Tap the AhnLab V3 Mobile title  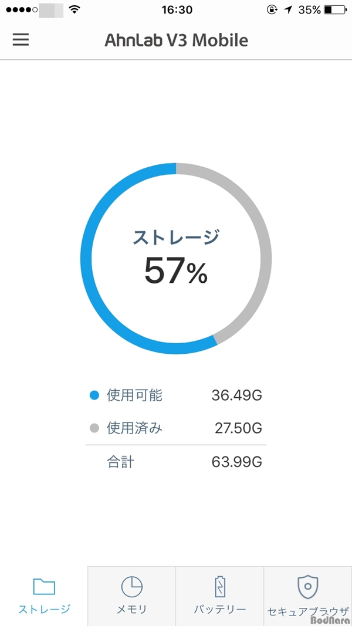point(177,40)
